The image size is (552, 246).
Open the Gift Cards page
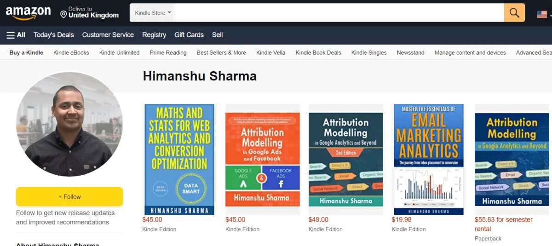tap(189, 35)
